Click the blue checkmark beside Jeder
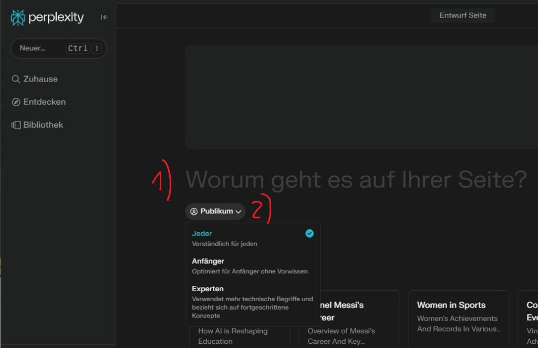The width and height of the screenshot is (538, 348). (x=309, y=233)
